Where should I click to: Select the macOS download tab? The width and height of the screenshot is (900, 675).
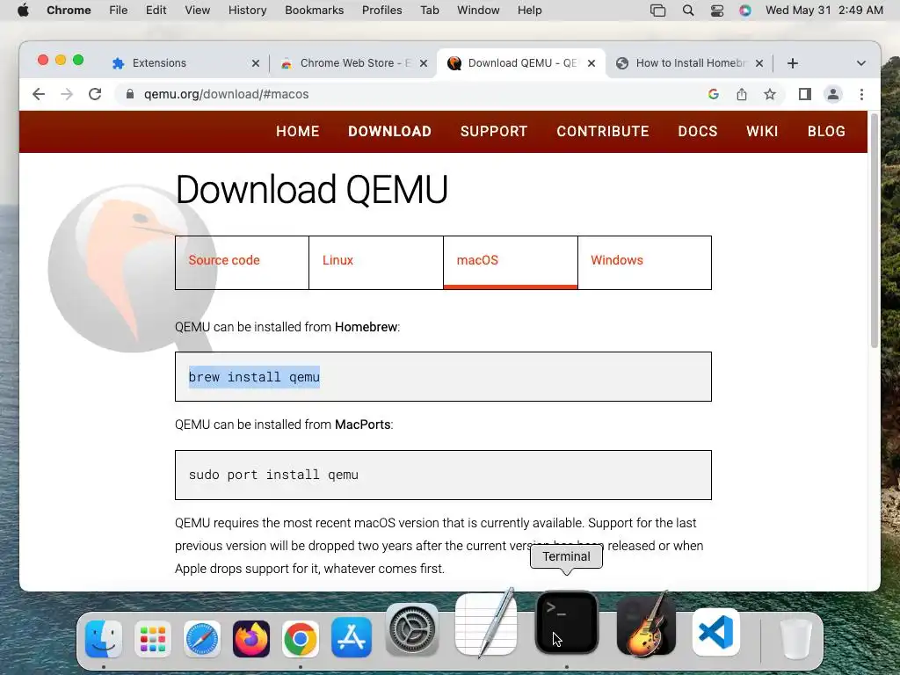pos(511,262)
